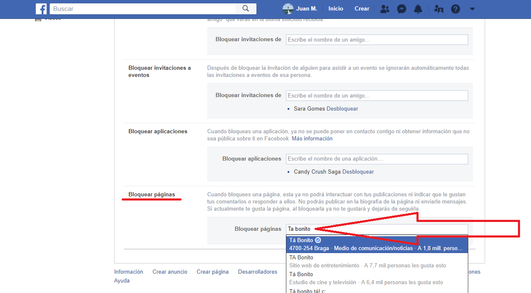531x293 pixels.
Task: Click the Bloquear invitaciones a eventos heading
Action: 160,71
